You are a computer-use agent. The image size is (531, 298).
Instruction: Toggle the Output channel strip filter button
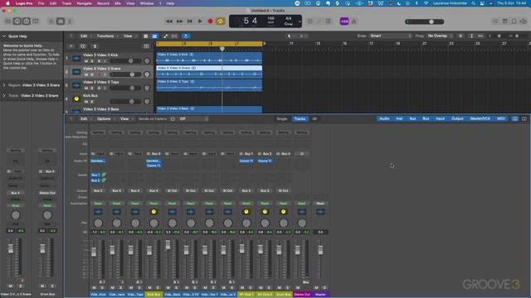tap(457, 118)
